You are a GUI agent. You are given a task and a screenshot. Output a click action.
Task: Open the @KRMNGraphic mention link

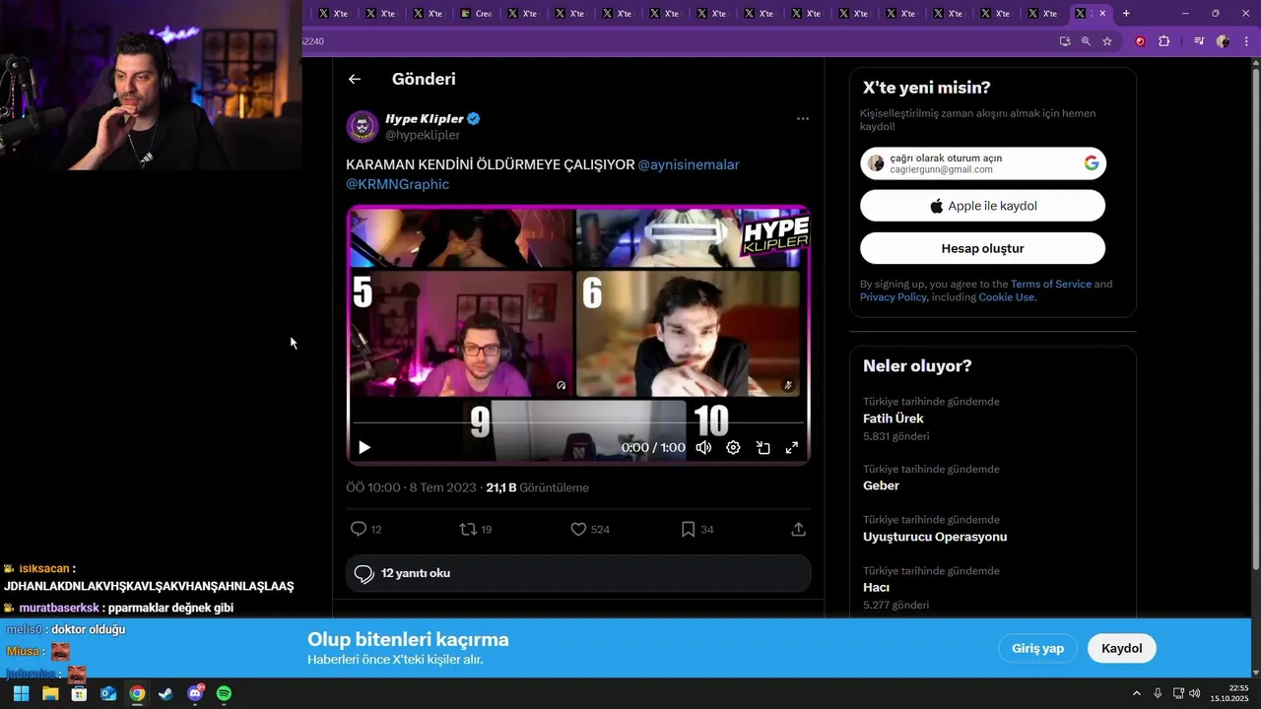[397, 184]
